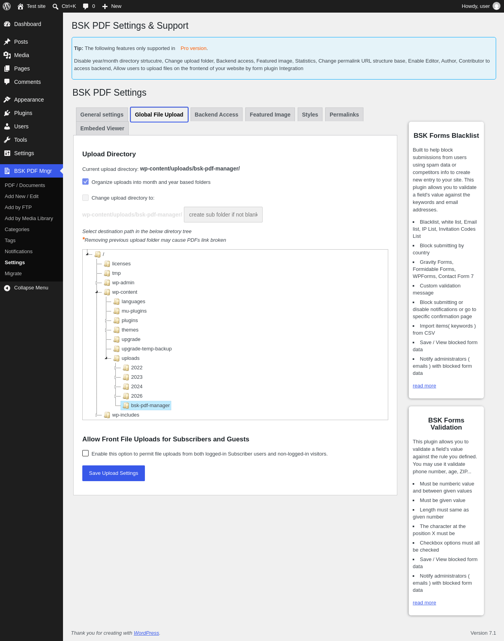Click the Appearance paintbrush icon
This screenshot has width=504, height=641.
7,100
